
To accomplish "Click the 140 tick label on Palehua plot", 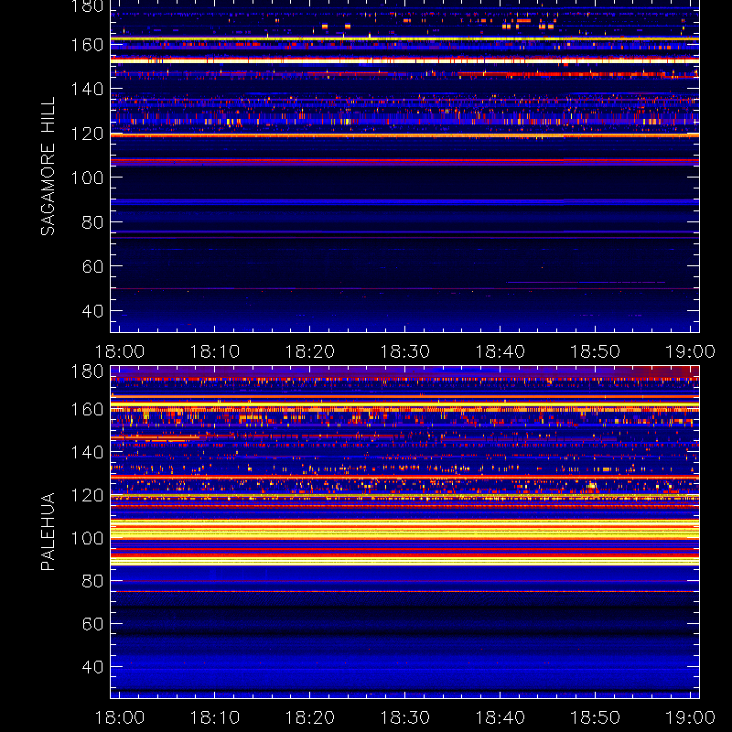I will [87, 452].
